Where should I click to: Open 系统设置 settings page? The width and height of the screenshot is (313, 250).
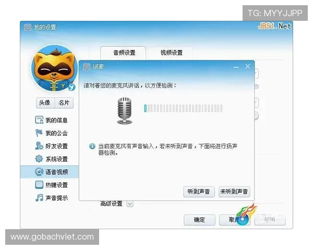pos(51,159)
